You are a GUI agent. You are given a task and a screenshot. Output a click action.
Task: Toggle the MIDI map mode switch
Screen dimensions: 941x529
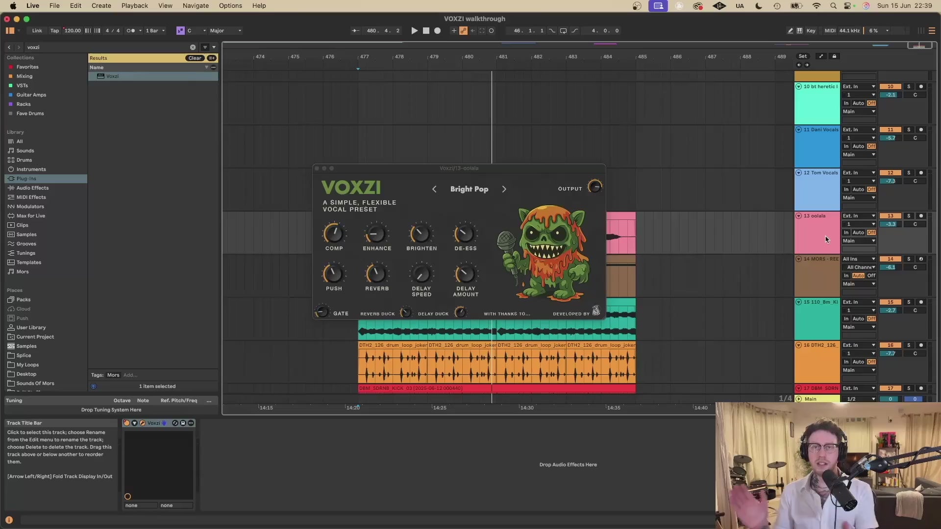[x=830, y=30]
